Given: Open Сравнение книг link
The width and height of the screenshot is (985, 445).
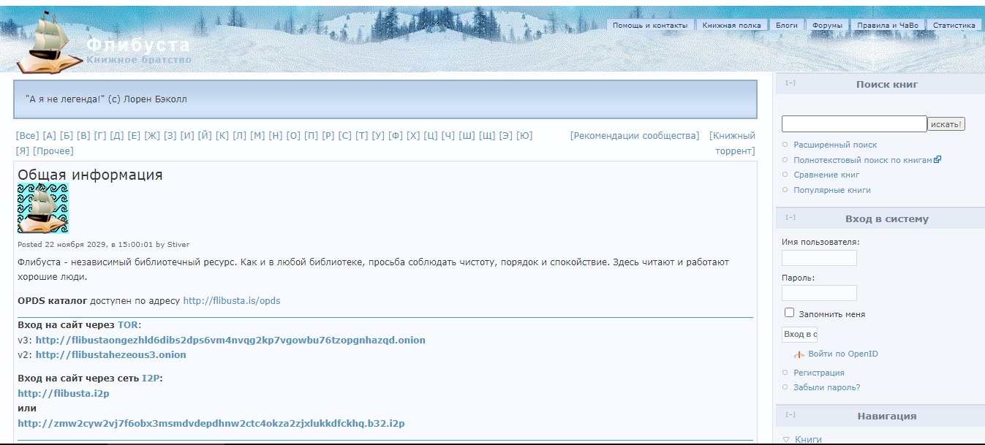Looking at the screenshot, I should coord(826,175).
